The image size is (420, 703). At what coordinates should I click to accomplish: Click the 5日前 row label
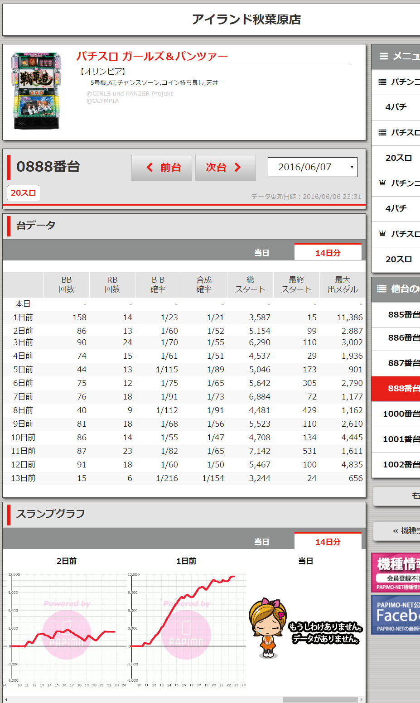(x=23, y=370)
